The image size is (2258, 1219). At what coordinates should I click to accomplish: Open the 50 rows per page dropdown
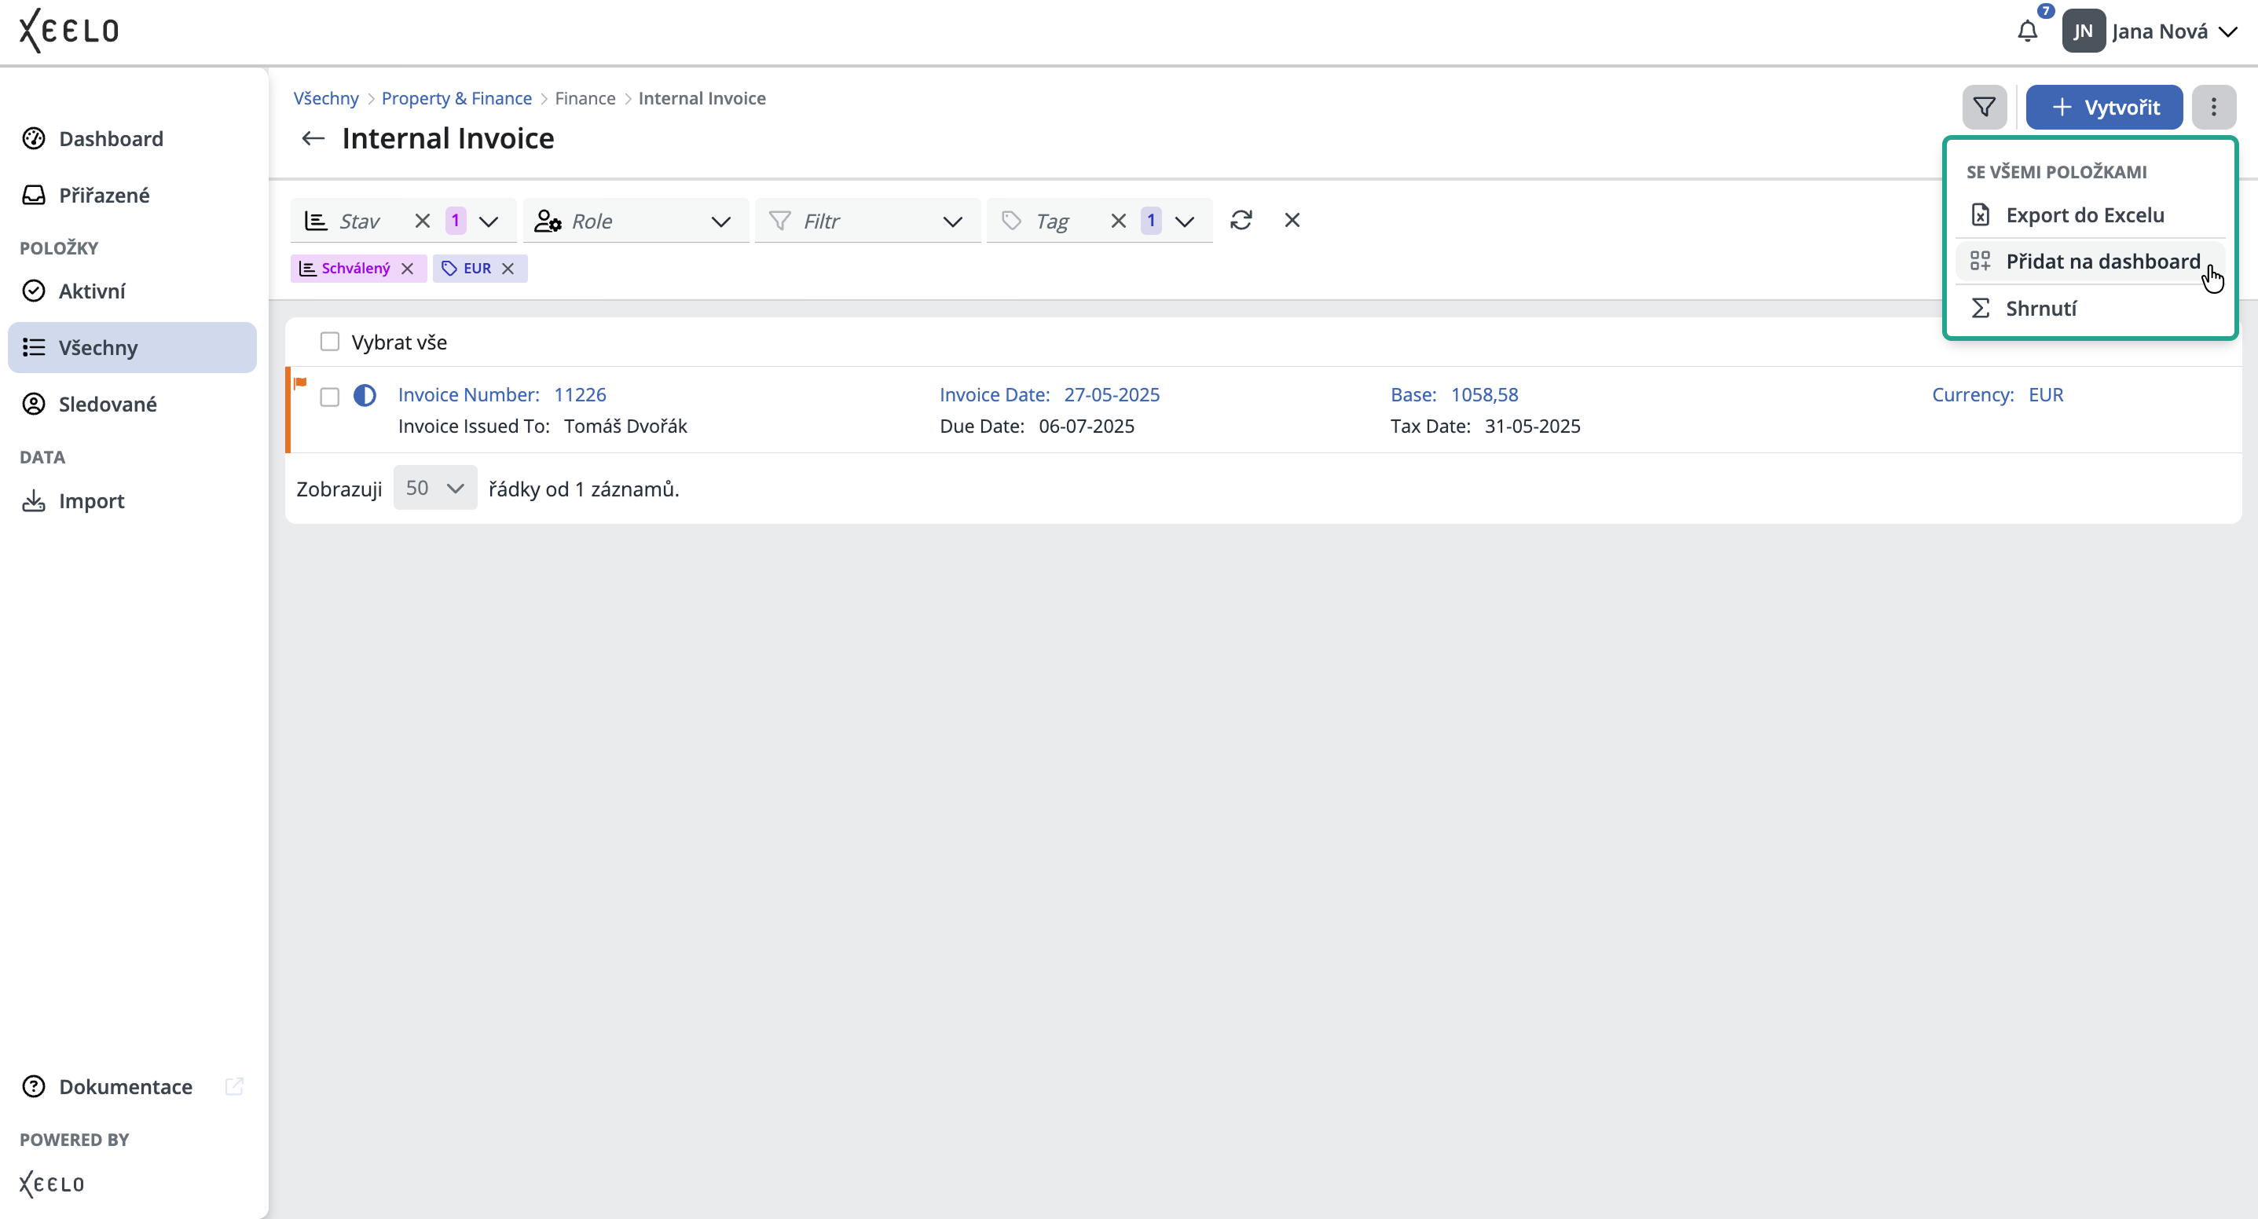pyautogui.click(x=434, y=488)
